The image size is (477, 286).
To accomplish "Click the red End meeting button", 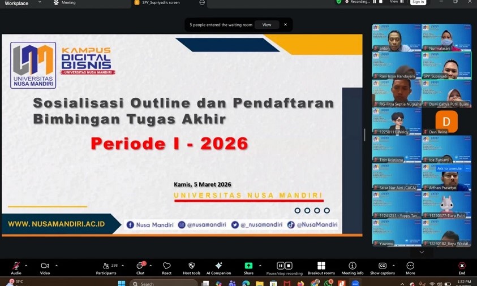I will 462,266.
